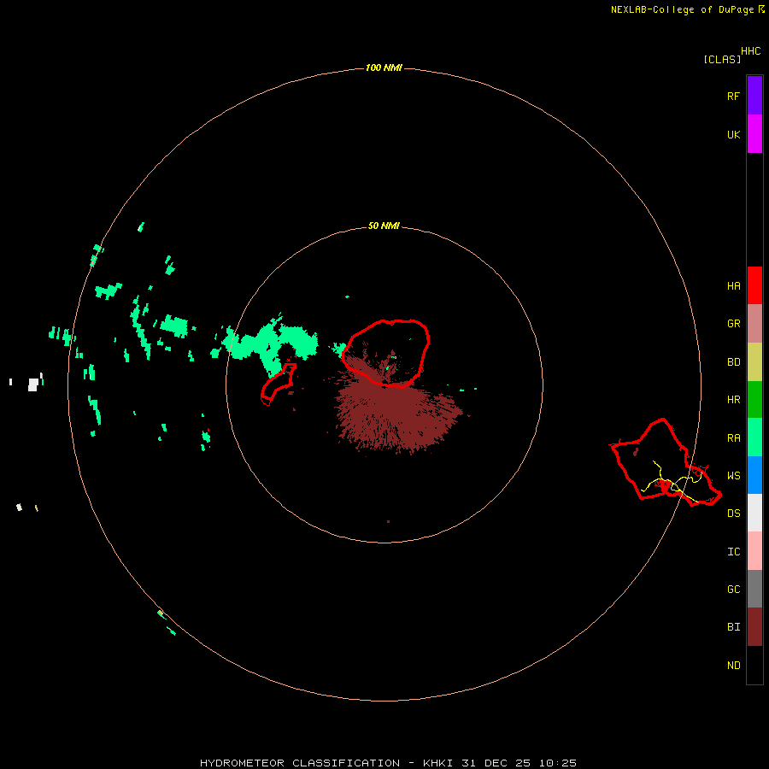
Task: Click the RA legend label
Action: (x=733, y=437)
